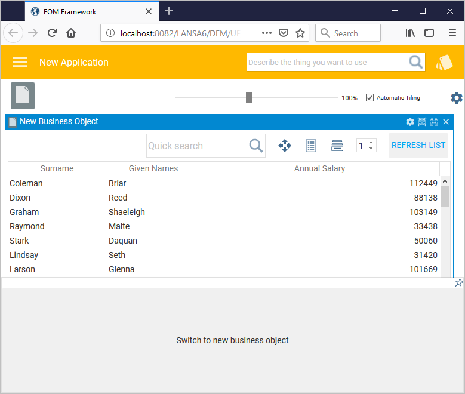The height and width of the screenshot is (394, 465).
Task: Click the Describe the thing search field
Action: pyautogui.click(x=327, y=62)
